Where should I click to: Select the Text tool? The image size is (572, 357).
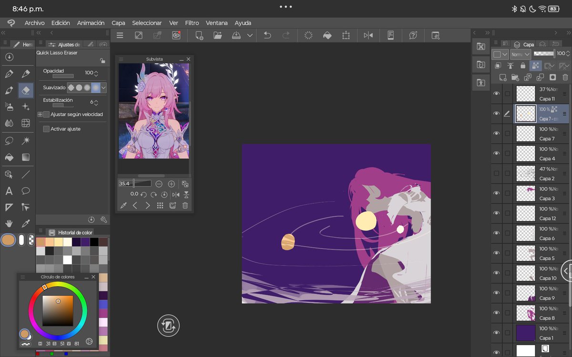coord(9,191)
